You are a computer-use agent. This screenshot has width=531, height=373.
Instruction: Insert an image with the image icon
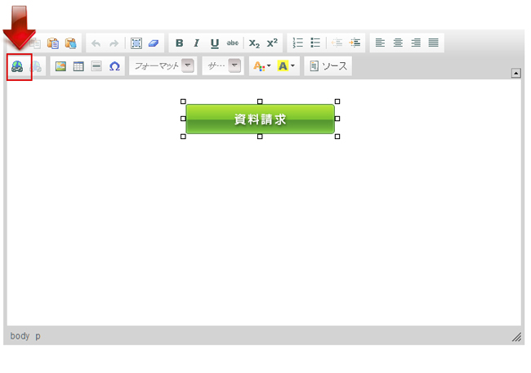point(60,66)
